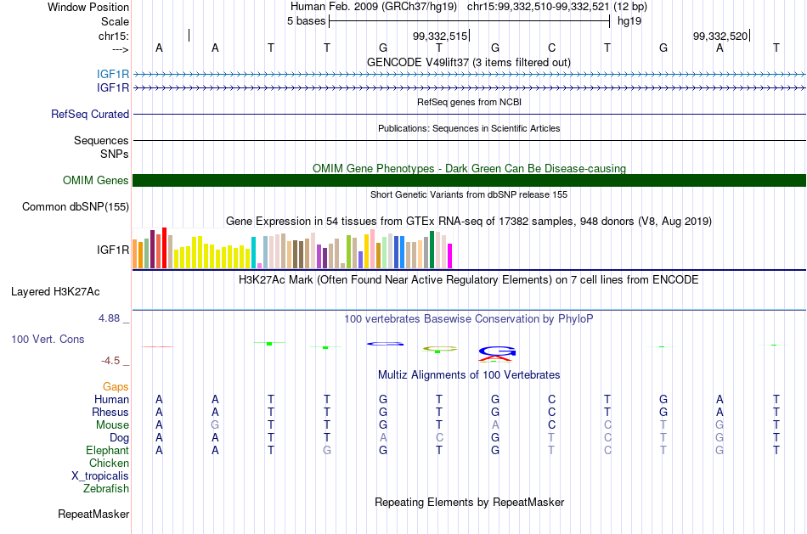Screen dimensions: 807x534
Task: Select the dark green OMIM Genes bar
Action: click(x=469, y=180)
